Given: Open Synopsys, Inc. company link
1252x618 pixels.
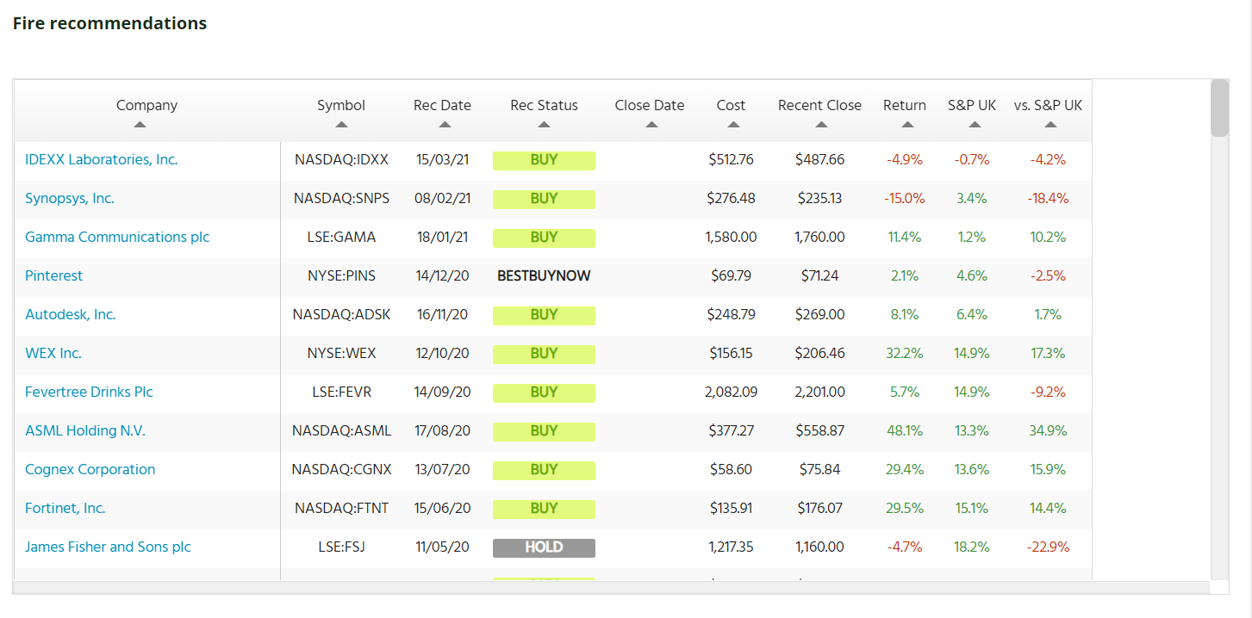Looking at the screenshot, I should click(70, 198).
